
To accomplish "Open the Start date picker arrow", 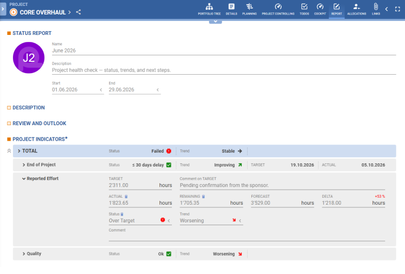I will coord(101,90).
